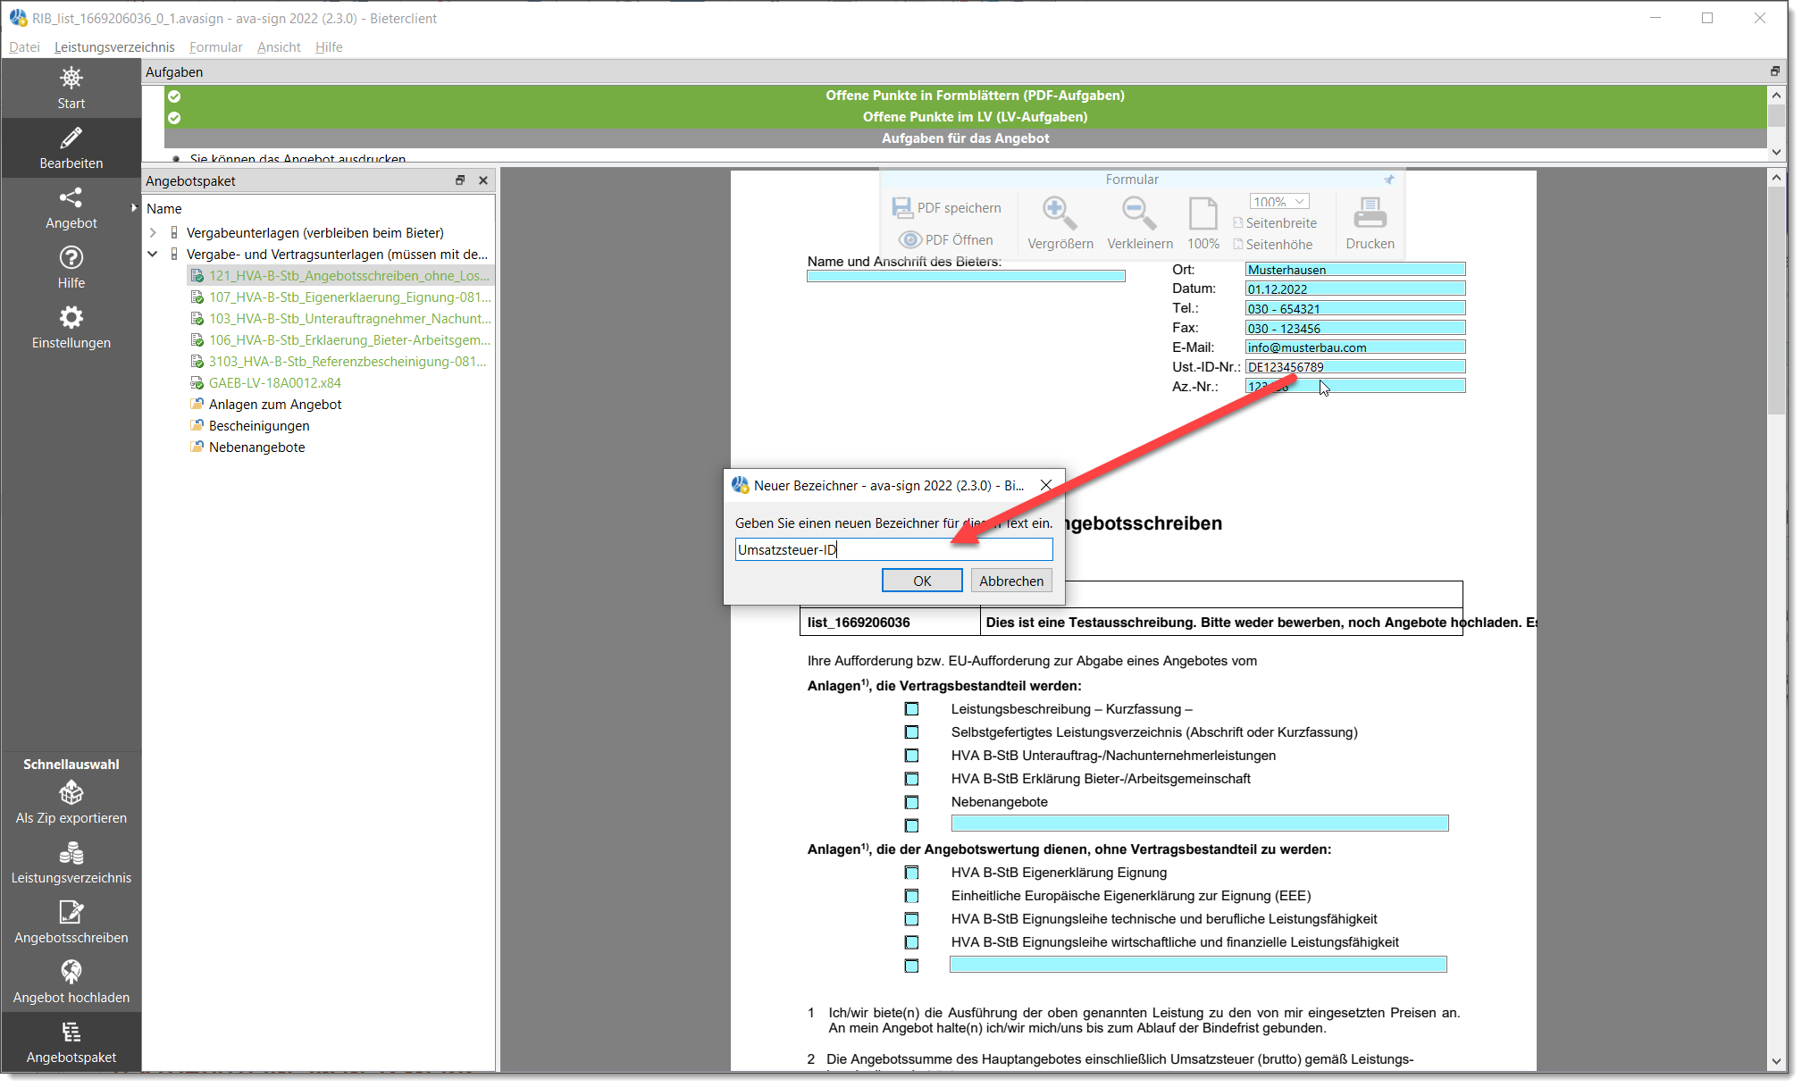Open the Start section in the sidebar
Screen dimensions: 1802x1087
(71, 88)
